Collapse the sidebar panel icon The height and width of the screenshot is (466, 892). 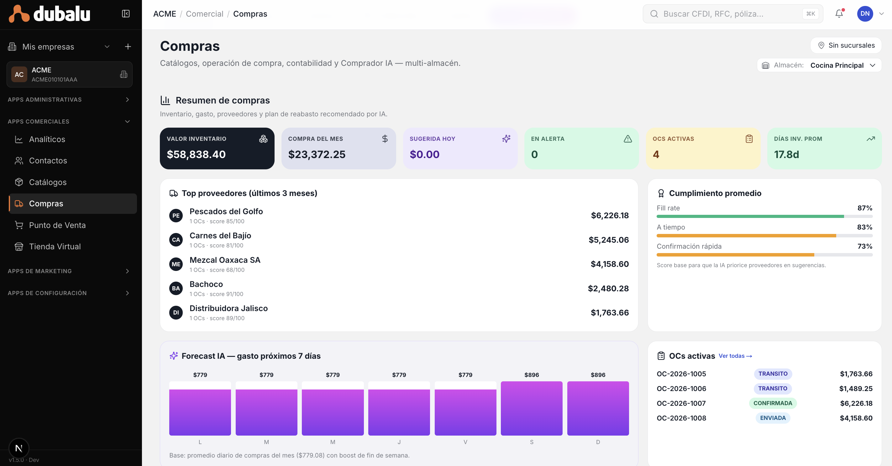pyautogui.click(x=126, y=13)
